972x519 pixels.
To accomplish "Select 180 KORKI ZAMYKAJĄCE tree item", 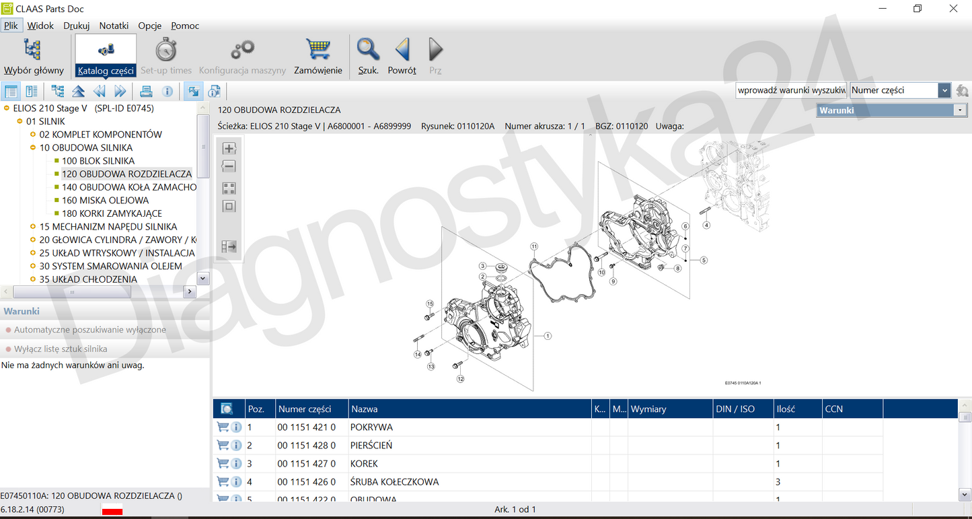I will point(112,213).
